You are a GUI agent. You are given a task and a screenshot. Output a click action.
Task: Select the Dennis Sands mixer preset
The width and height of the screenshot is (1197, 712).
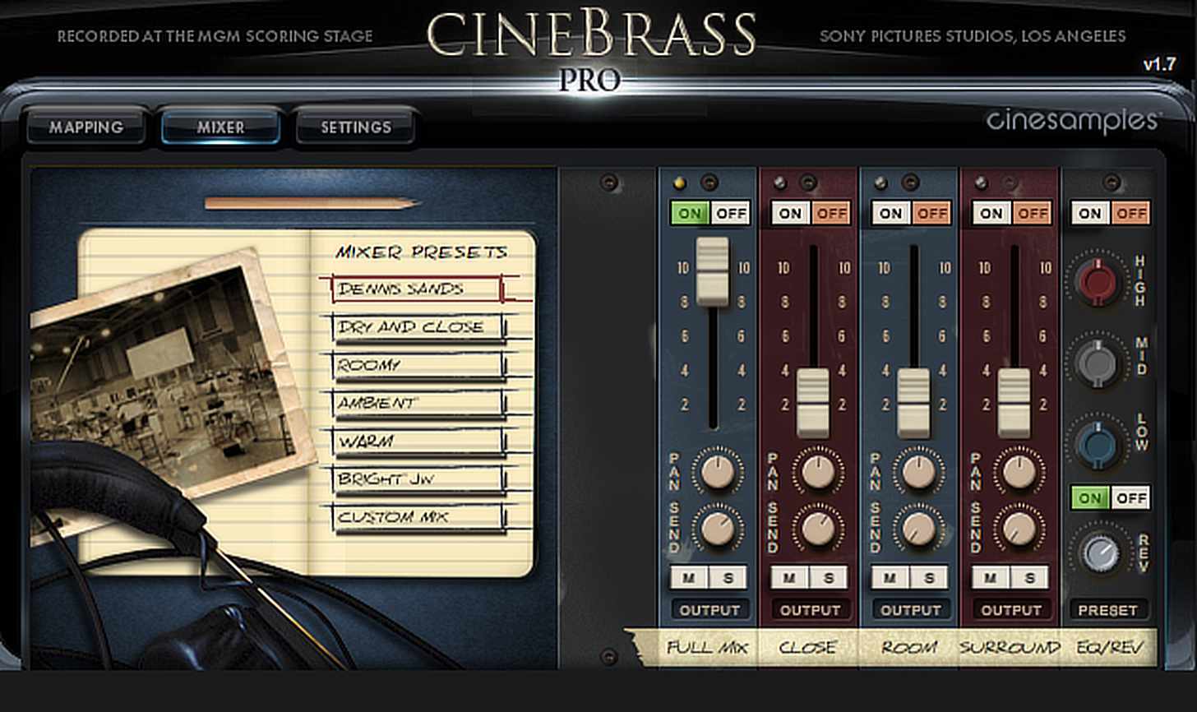pos(418,289)
